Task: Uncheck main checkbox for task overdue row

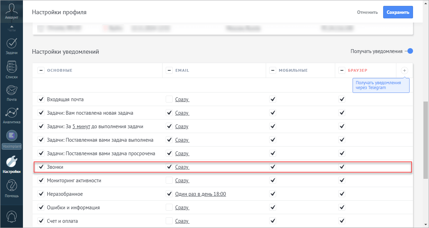Action: pos(41,154)
